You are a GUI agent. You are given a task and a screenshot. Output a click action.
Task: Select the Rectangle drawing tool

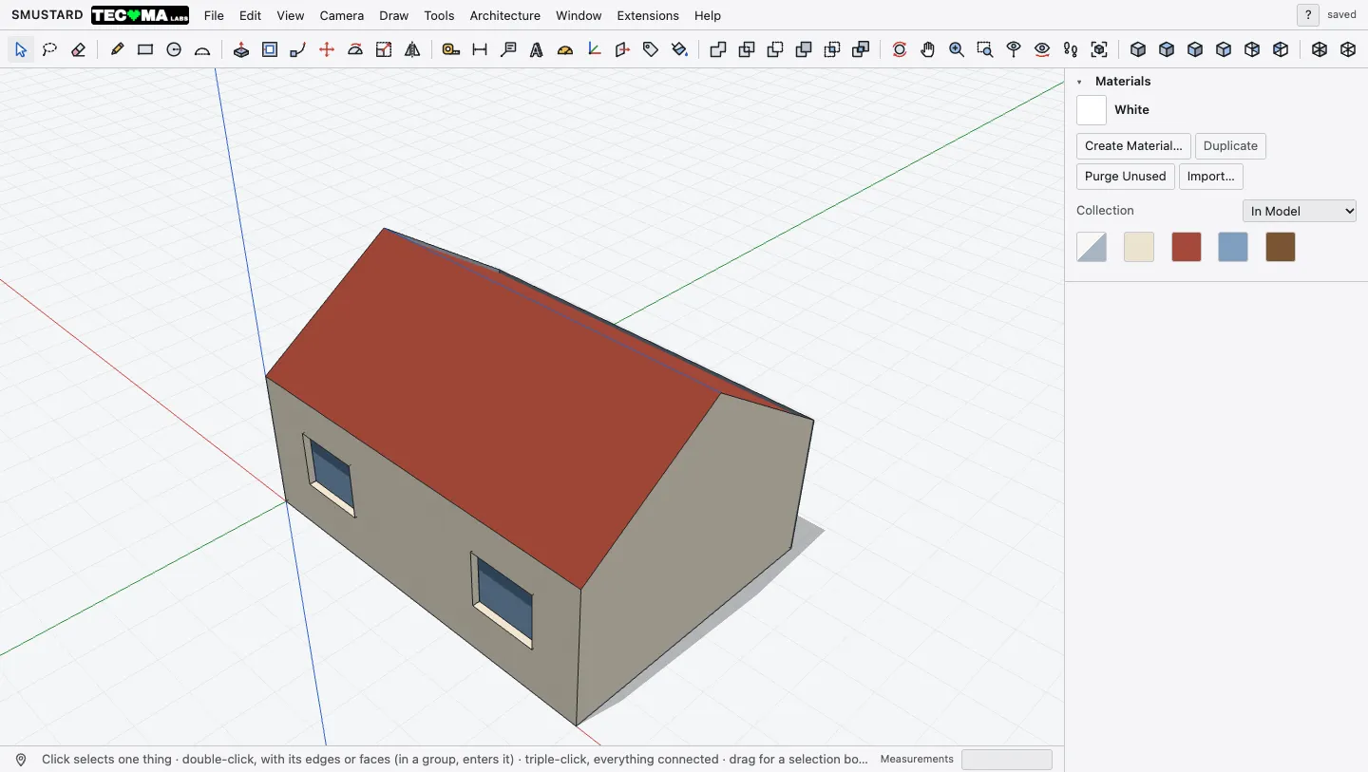(145, 49)
